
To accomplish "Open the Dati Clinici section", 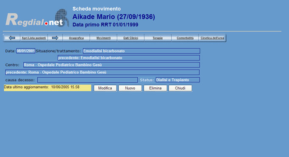I will pyautogui.click(x=131, y=38).
